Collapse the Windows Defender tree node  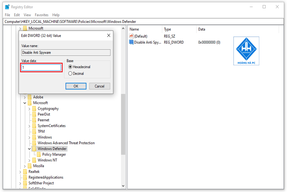[x=29, y=149]
